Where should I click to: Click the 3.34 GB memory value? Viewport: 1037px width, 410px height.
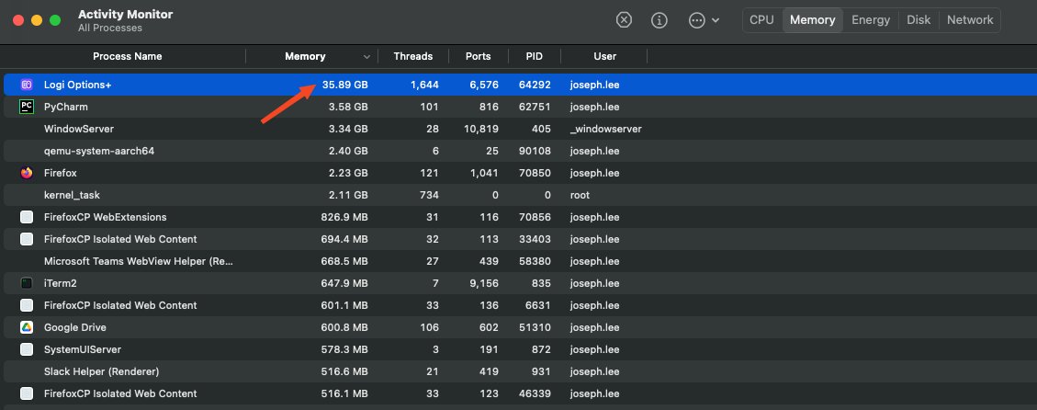(x=348, y=129)
